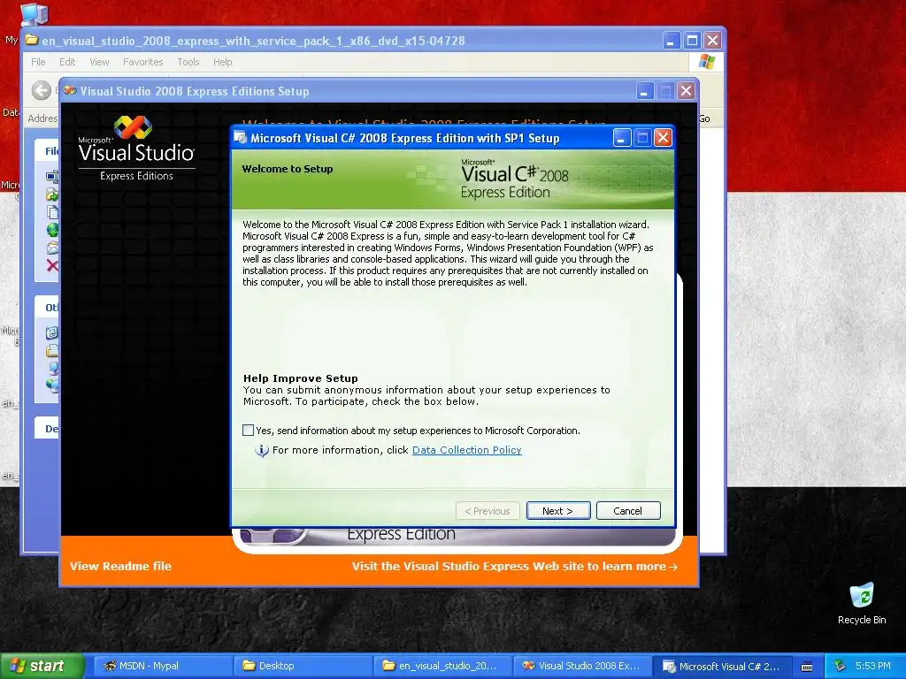Check the send setup experiences checkbox
This screenshot has width=906, height=679.
pos(248,431)
